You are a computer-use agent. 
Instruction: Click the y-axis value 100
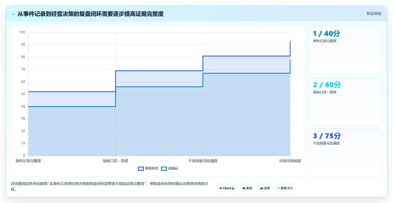22,32
